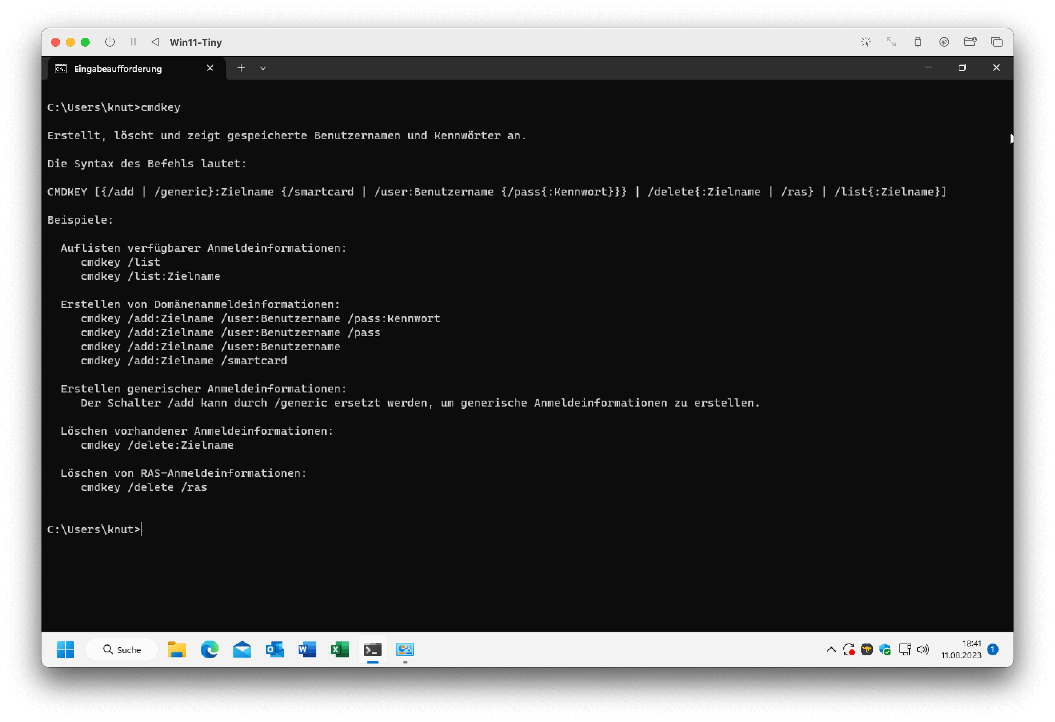Click the Terminal icon in the taskbar
The width and height of the screenshot is (1055, 722).
pos(373,649)
